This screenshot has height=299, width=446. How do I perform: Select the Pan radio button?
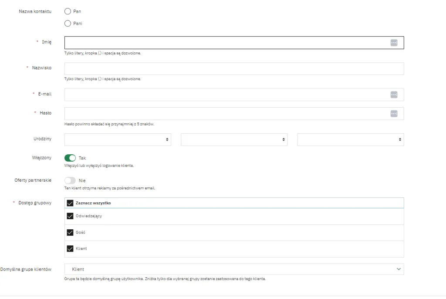pos(68,11)
